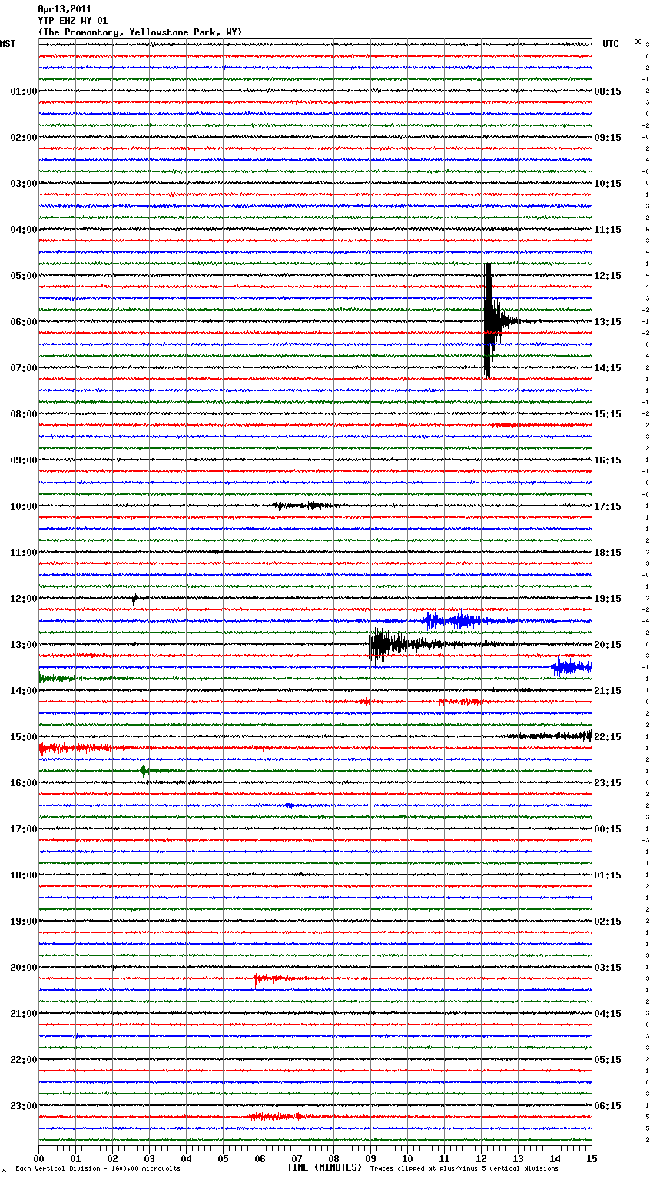The image size is (653, 1179).
Task: Click the bottom minute axis tick "15"
Action: pos(592,1158)
